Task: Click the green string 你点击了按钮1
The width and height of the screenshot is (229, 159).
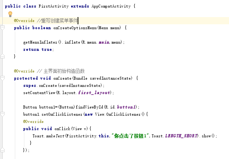Action: [x=130, y=136]
